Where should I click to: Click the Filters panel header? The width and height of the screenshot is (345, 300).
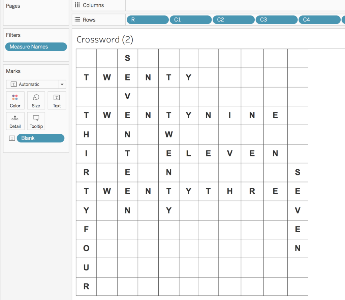click(13, 35)
